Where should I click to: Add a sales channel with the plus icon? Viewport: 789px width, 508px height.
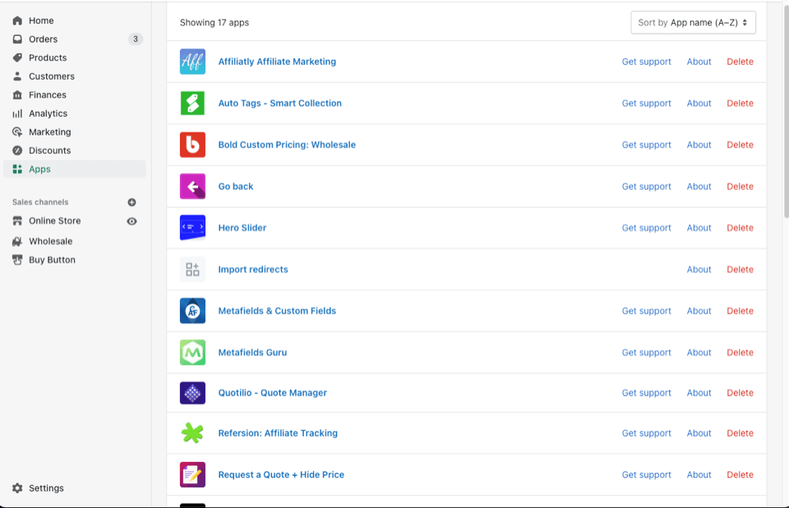(131, 201)
